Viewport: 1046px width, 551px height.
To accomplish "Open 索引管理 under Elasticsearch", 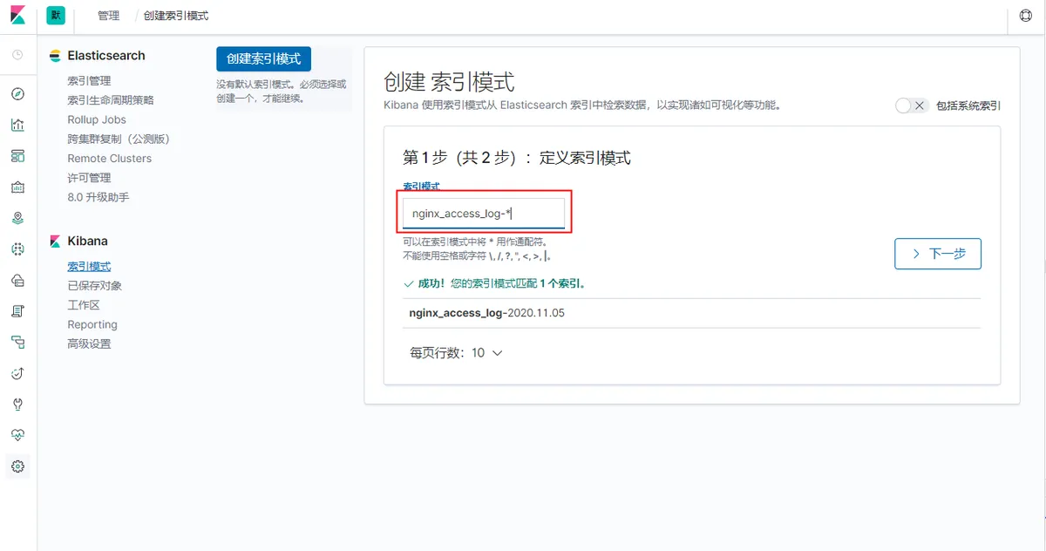I will click(89, 81).
